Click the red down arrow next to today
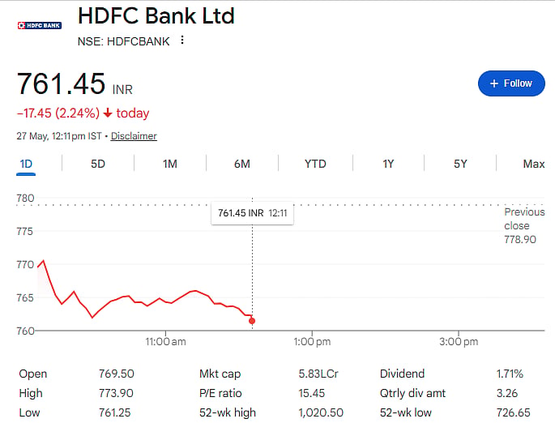555x423 pixels. (108, 113)
